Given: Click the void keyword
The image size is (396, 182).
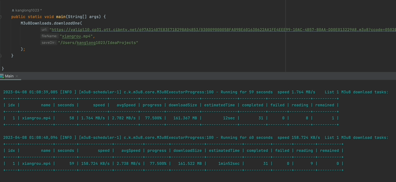Looking at the screenshot, I should point(49,17).
